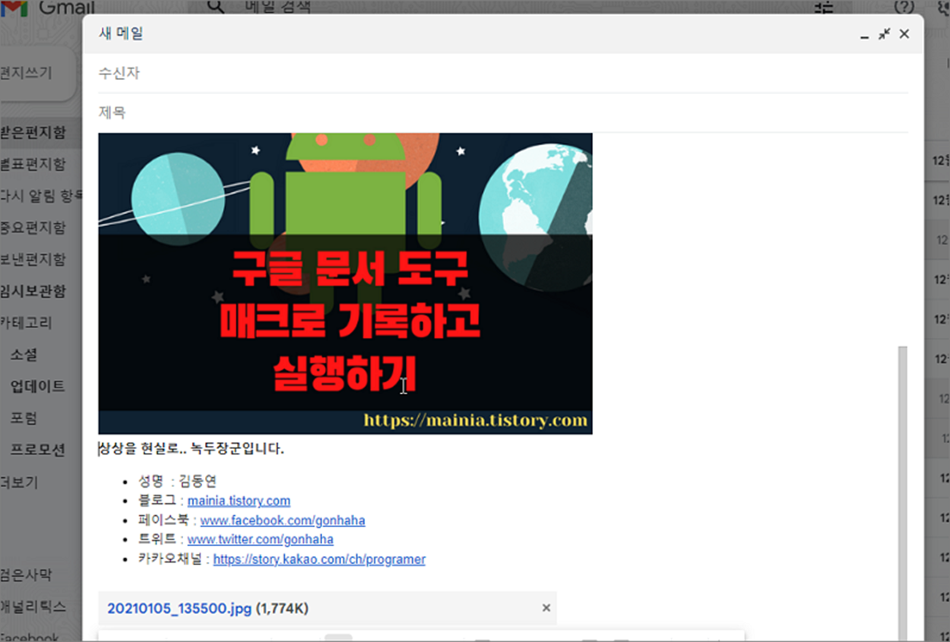Open the story.kakao.com/ch/programer link
This screenshot has height=642, width=950.
click(319, 559)
